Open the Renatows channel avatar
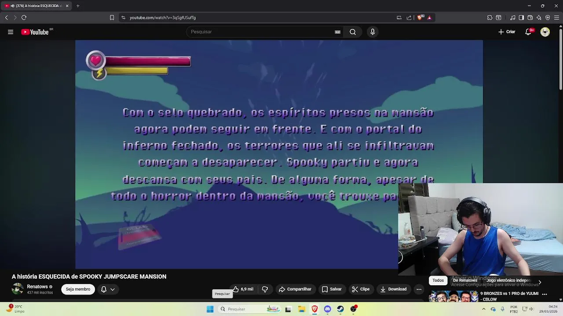This screenshot has width=563, height=316. click(x=18, y=289)
